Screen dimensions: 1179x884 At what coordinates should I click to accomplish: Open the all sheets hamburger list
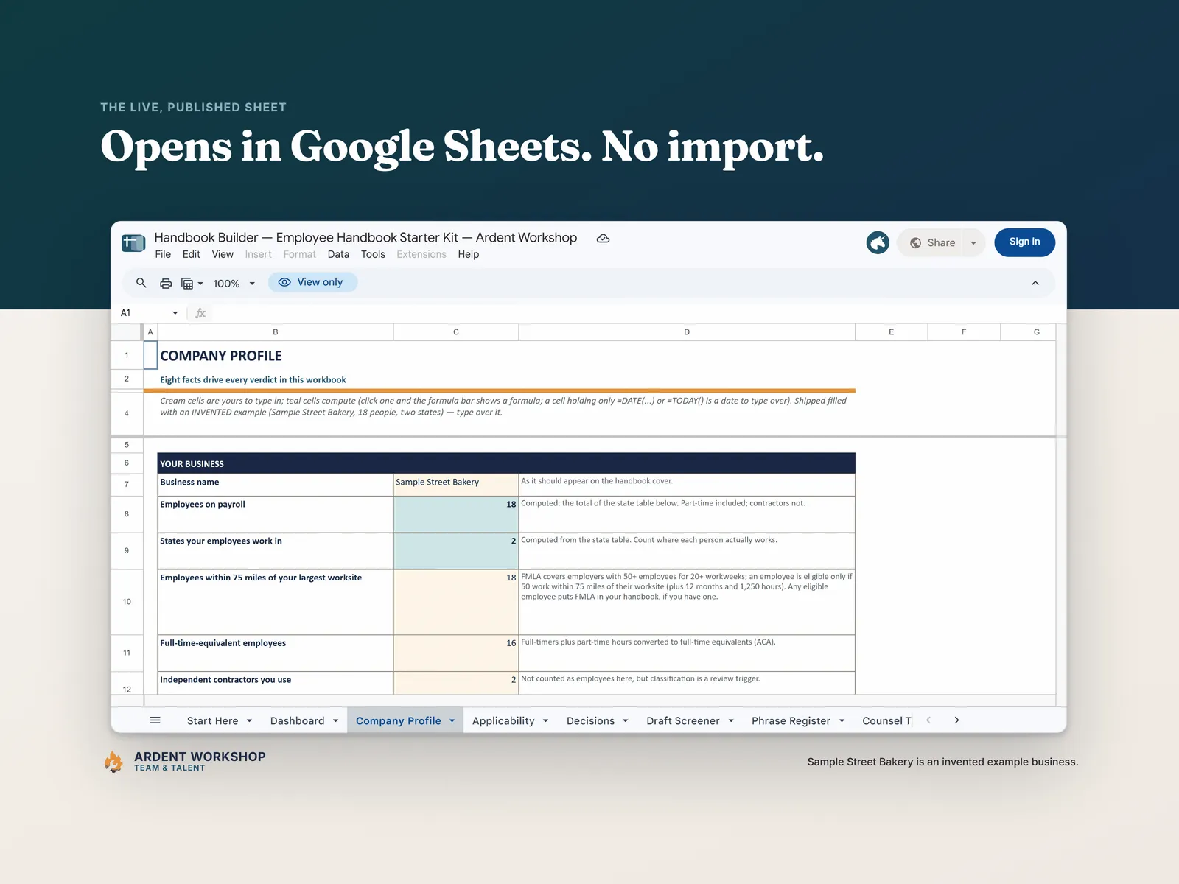[155, 720]
